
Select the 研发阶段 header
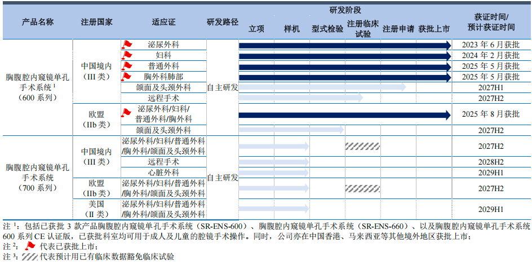point(345,10)
